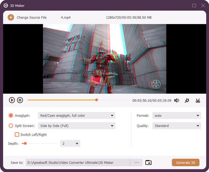Click the 3D video preview area
209x172 pixels.
(x=104, y=59)
